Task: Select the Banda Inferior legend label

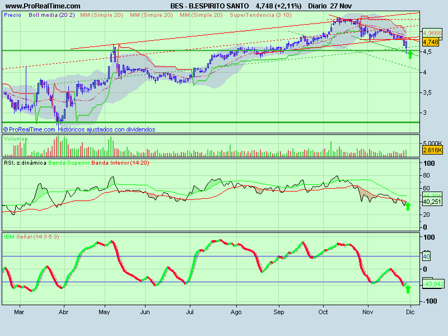Action: 110,163
